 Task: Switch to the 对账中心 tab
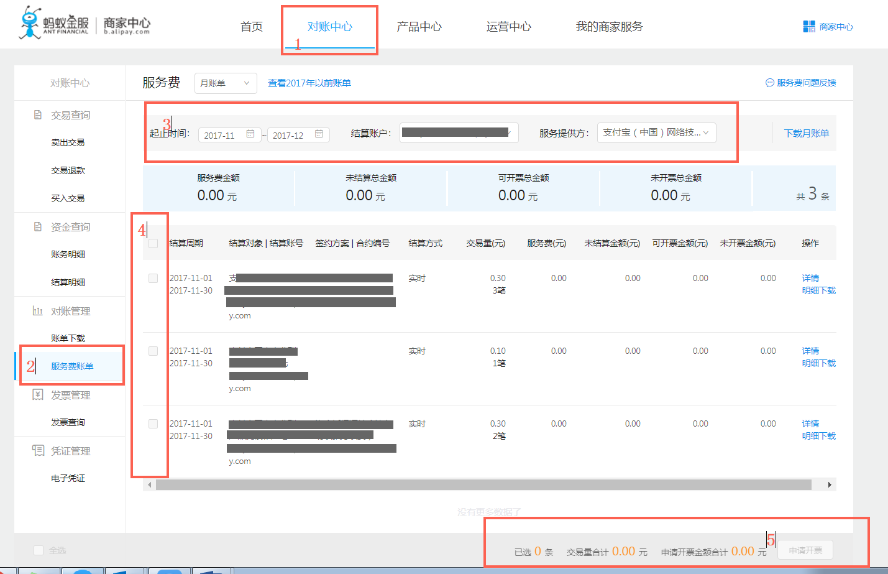click(330, 27)
